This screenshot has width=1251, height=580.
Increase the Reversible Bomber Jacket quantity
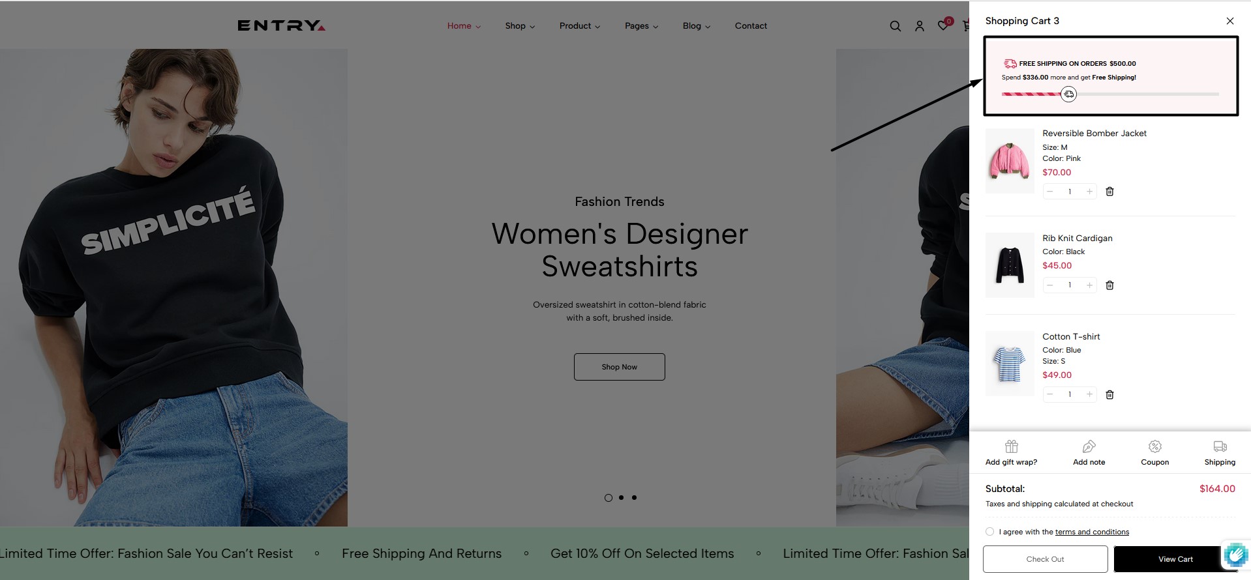[x=1089, y=192]
